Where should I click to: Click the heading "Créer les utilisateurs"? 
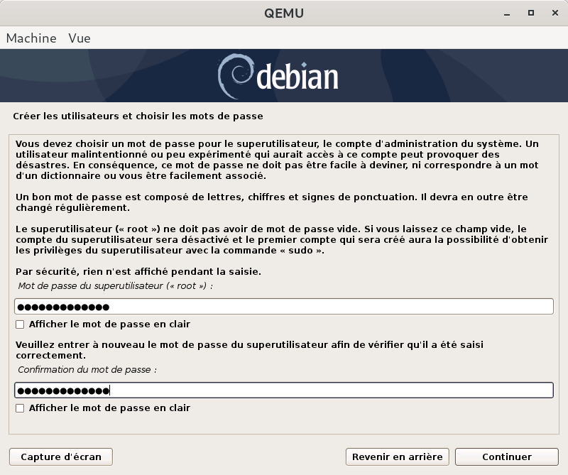138,115
